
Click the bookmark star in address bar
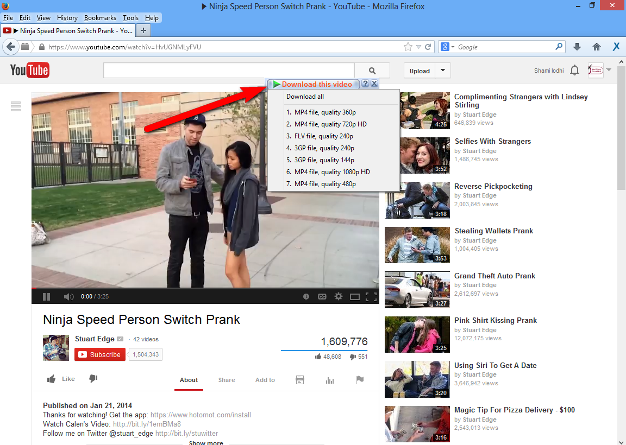(408, 47)
